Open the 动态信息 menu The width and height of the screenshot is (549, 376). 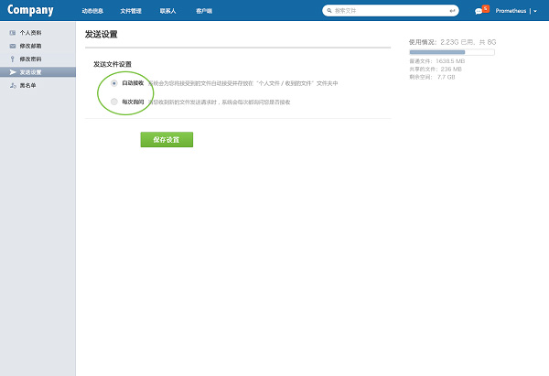[92, 11]
